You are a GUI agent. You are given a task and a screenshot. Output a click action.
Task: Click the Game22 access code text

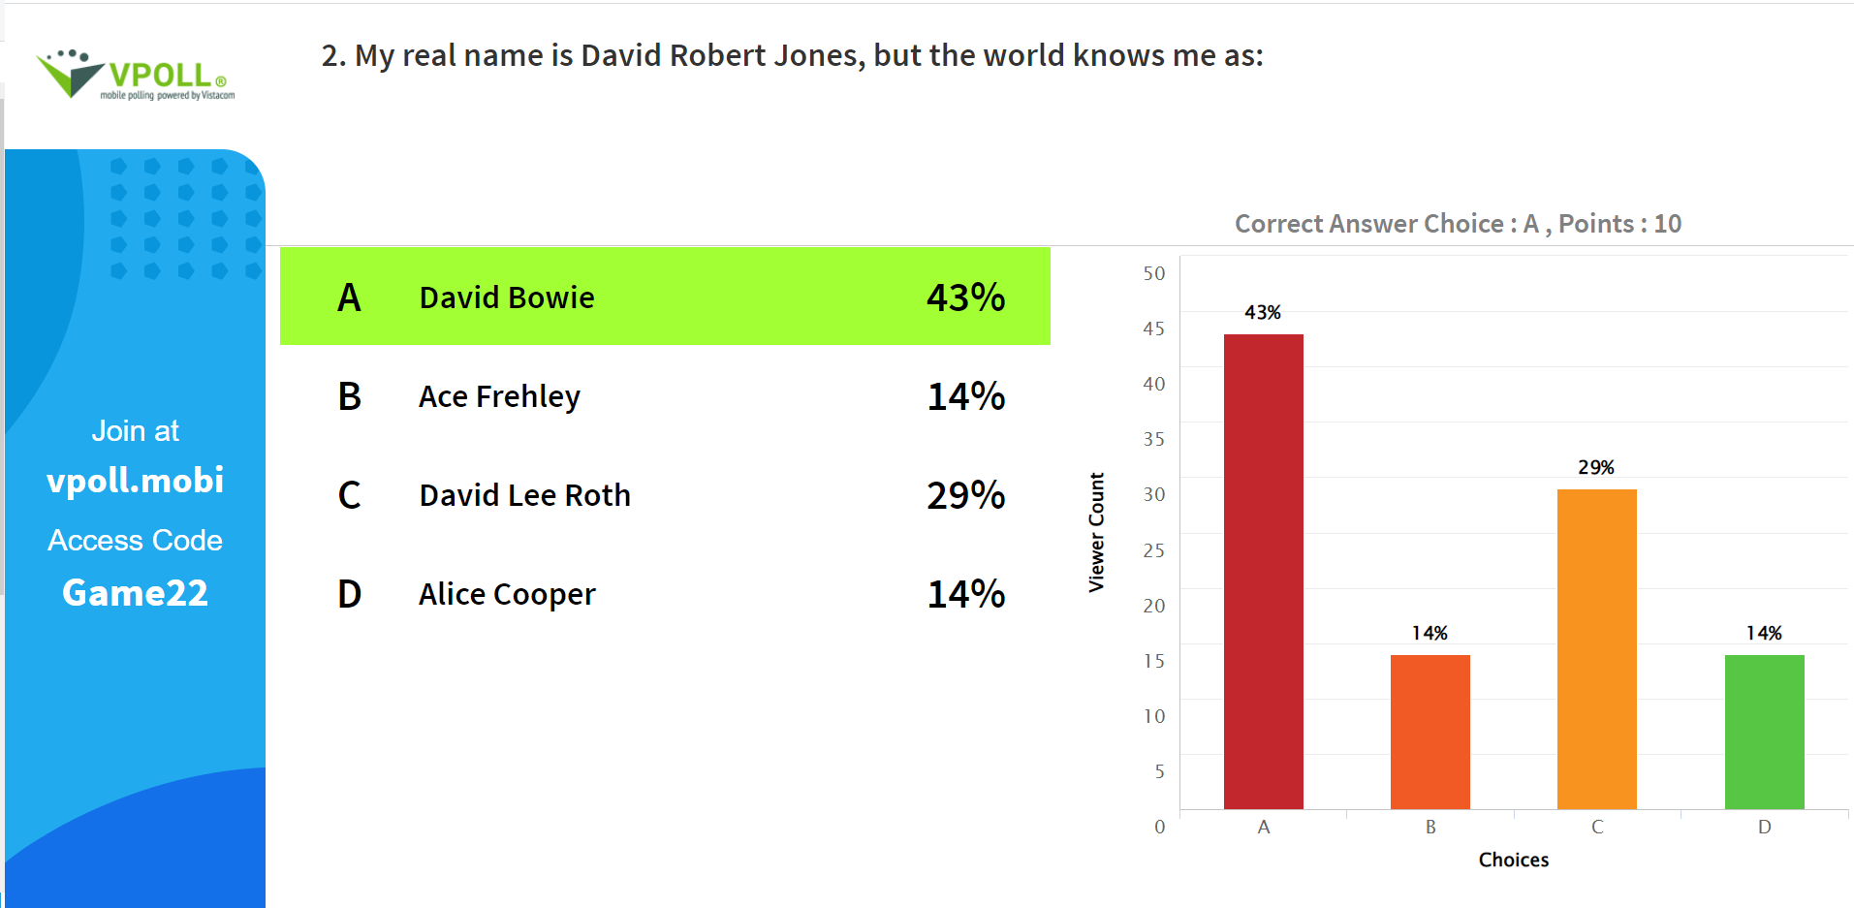(135, 592)
